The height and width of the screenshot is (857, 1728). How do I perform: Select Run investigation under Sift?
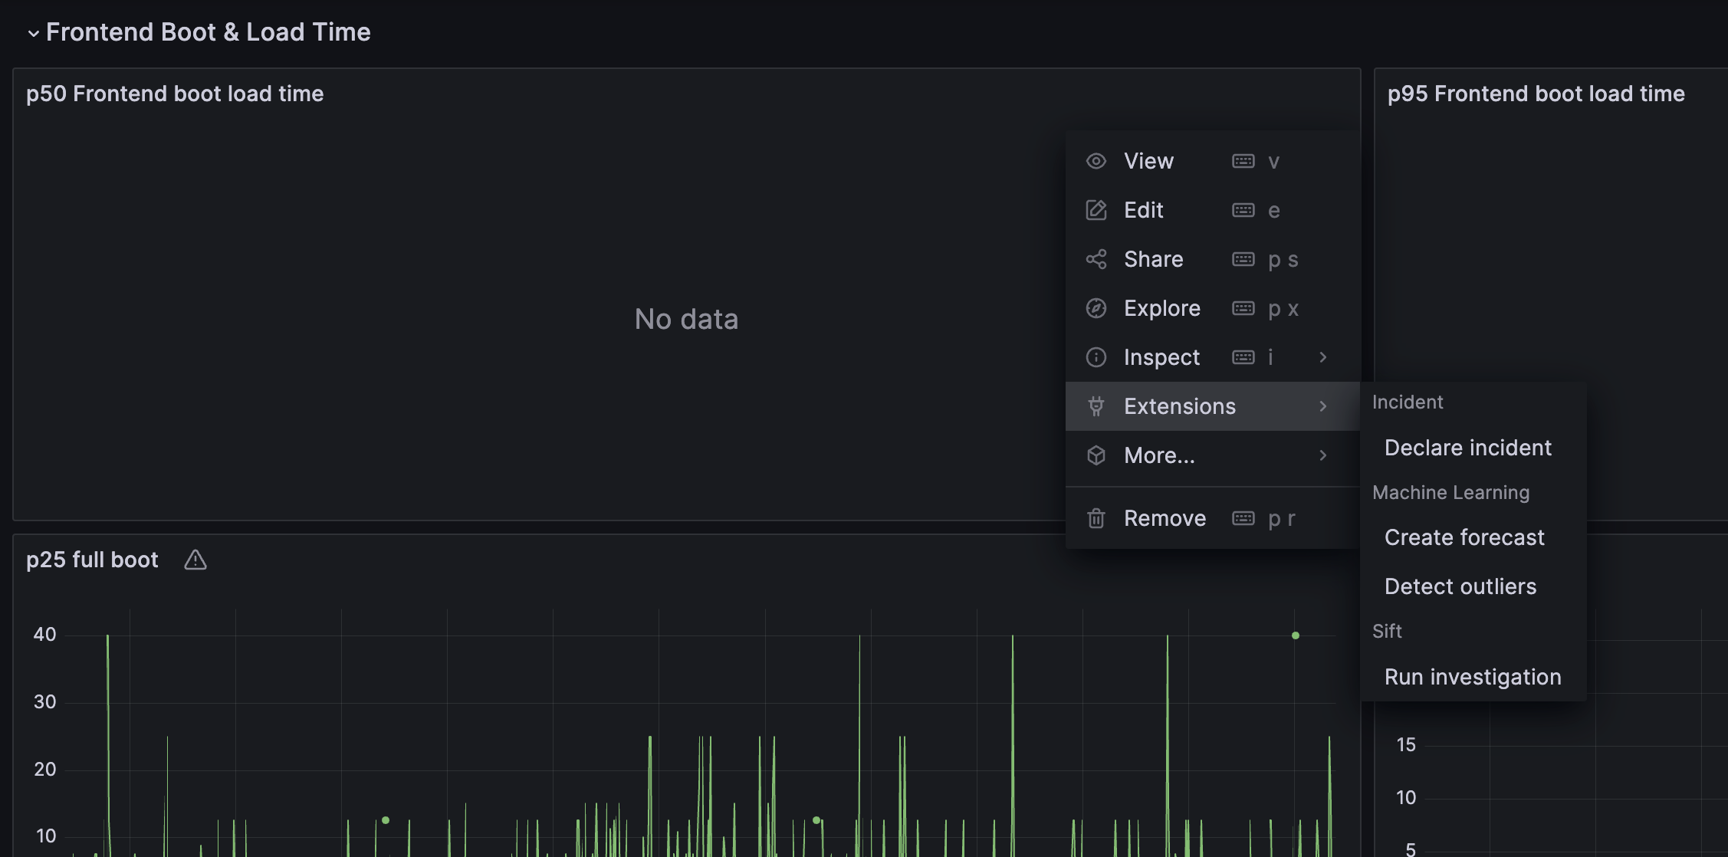tap(1472, 676)
